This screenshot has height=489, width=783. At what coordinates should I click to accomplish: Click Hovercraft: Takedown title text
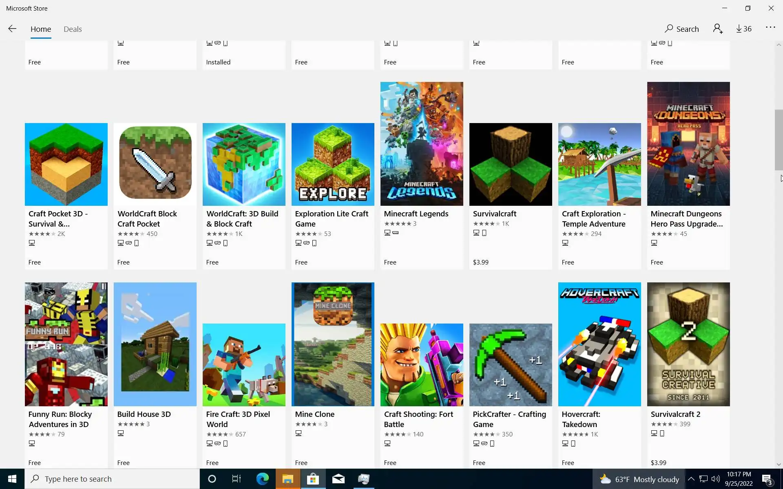581,419
